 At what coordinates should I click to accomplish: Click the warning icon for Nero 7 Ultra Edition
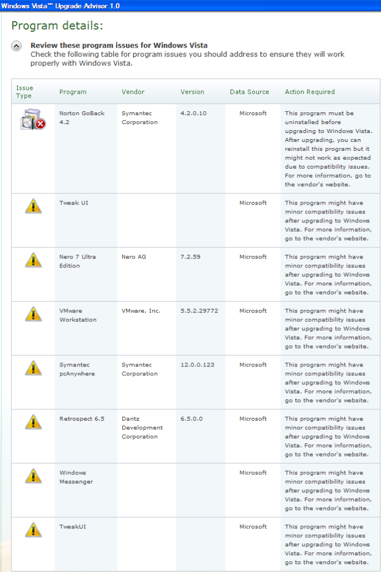pyautogui.click(x=33, y=260)
